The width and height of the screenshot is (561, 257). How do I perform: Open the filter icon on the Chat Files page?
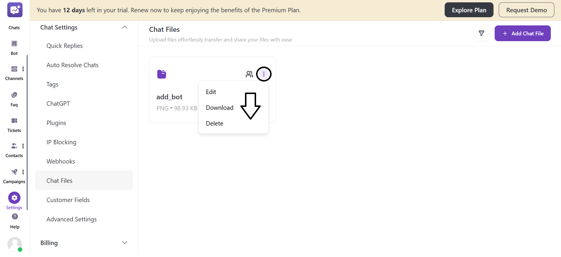coord(481,33)
